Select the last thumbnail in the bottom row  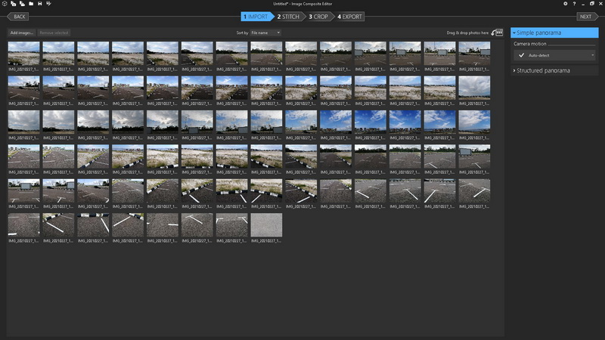pos(266,225)
